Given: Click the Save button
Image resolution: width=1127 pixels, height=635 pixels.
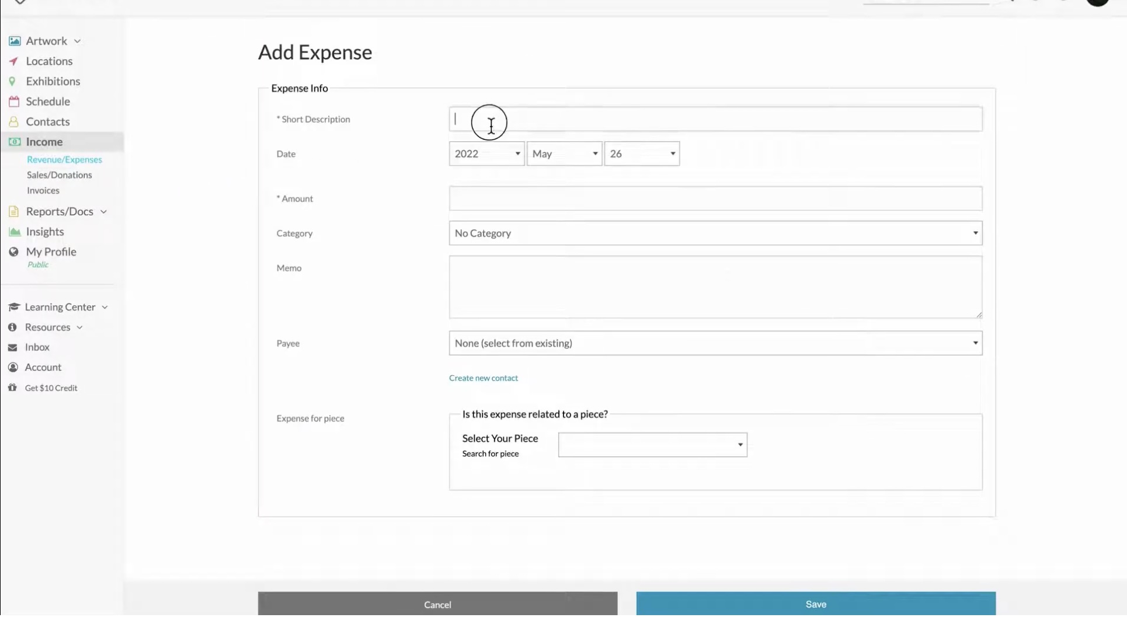Looking at the screenshot, I should click(816, 604).
